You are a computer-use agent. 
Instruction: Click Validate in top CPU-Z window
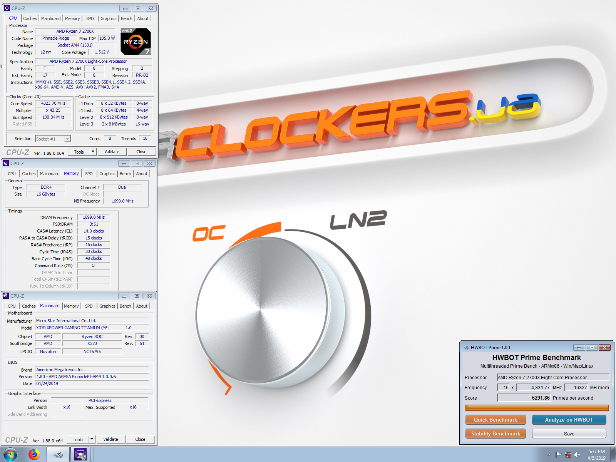point(112,152)
